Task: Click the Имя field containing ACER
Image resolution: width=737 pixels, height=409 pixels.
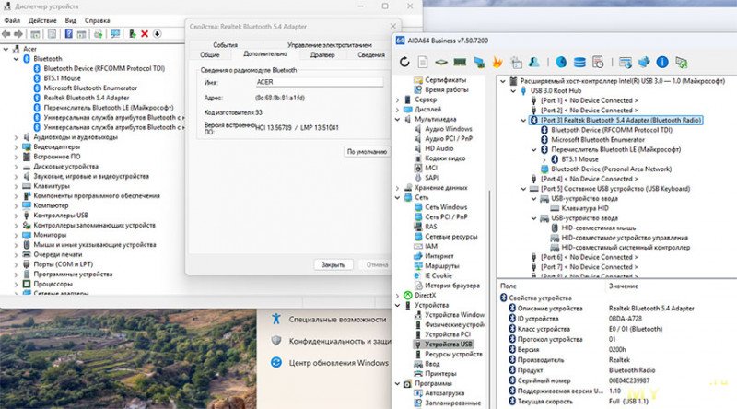Action: 319,82
